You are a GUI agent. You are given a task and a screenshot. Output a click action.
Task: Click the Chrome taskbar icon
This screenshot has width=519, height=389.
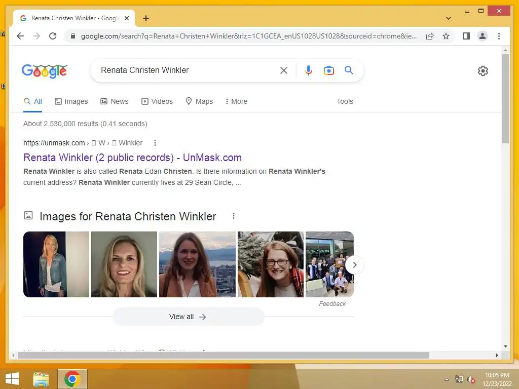point(72,379)
